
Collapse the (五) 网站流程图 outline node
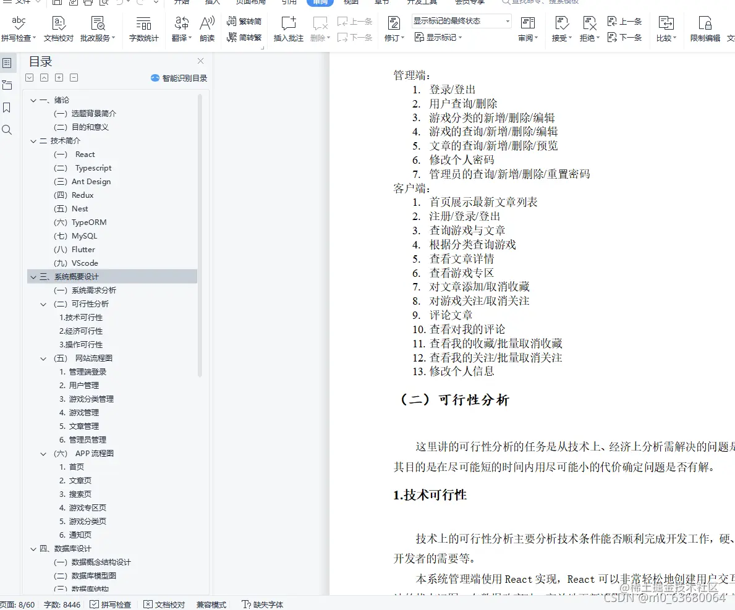[43, 358]
